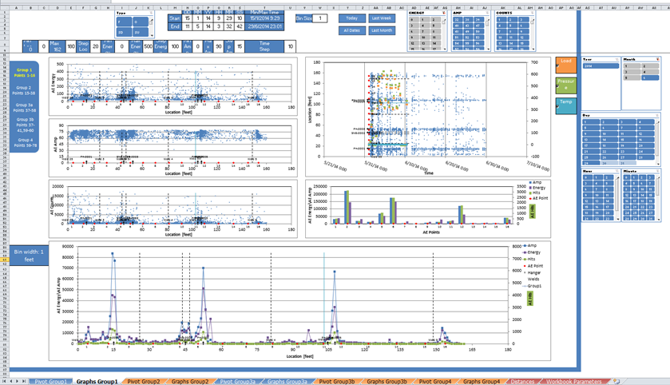Screen dimensions: 670x385
Task: Clear filter on the COUNTS slicer
Action: (532, 14)
